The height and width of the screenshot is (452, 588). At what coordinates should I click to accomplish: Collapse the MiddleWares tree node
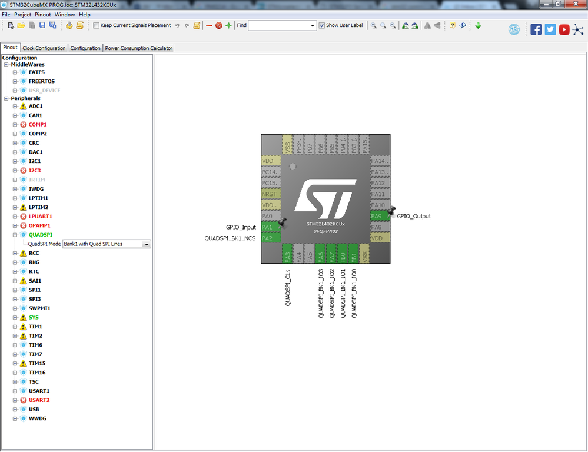pos(6,65)
